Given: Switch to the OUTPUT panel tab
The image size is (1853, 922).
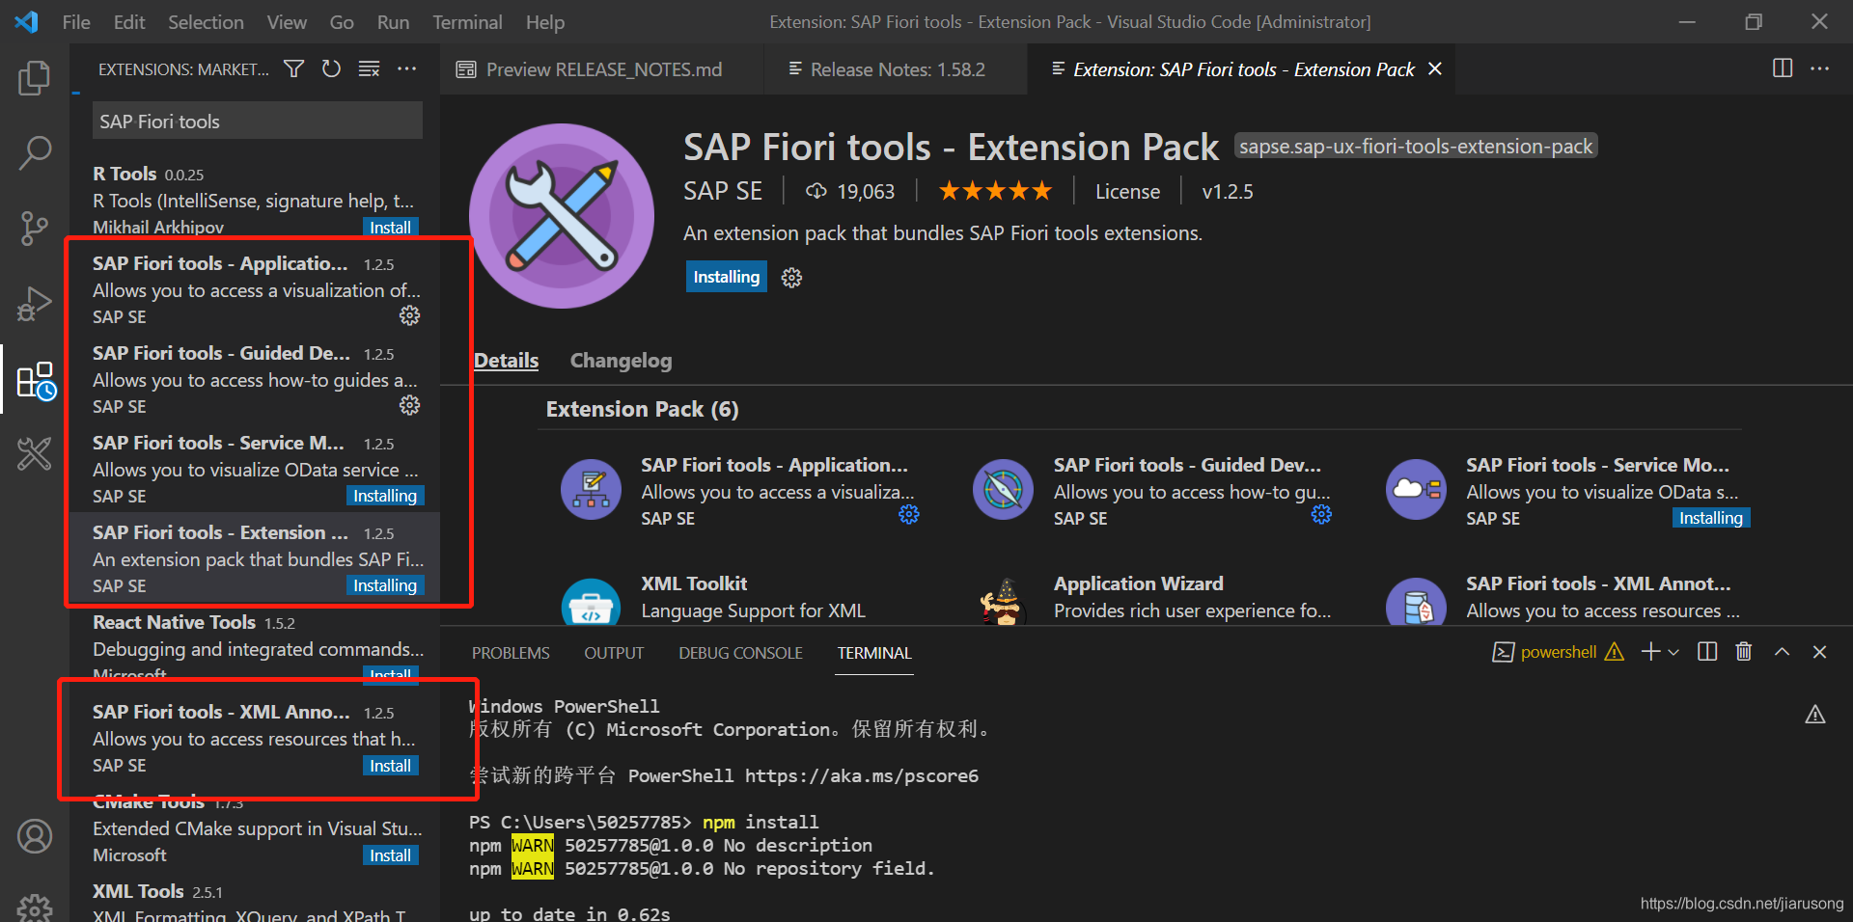Looking at the screenshot, I should (x=614, y=653).
